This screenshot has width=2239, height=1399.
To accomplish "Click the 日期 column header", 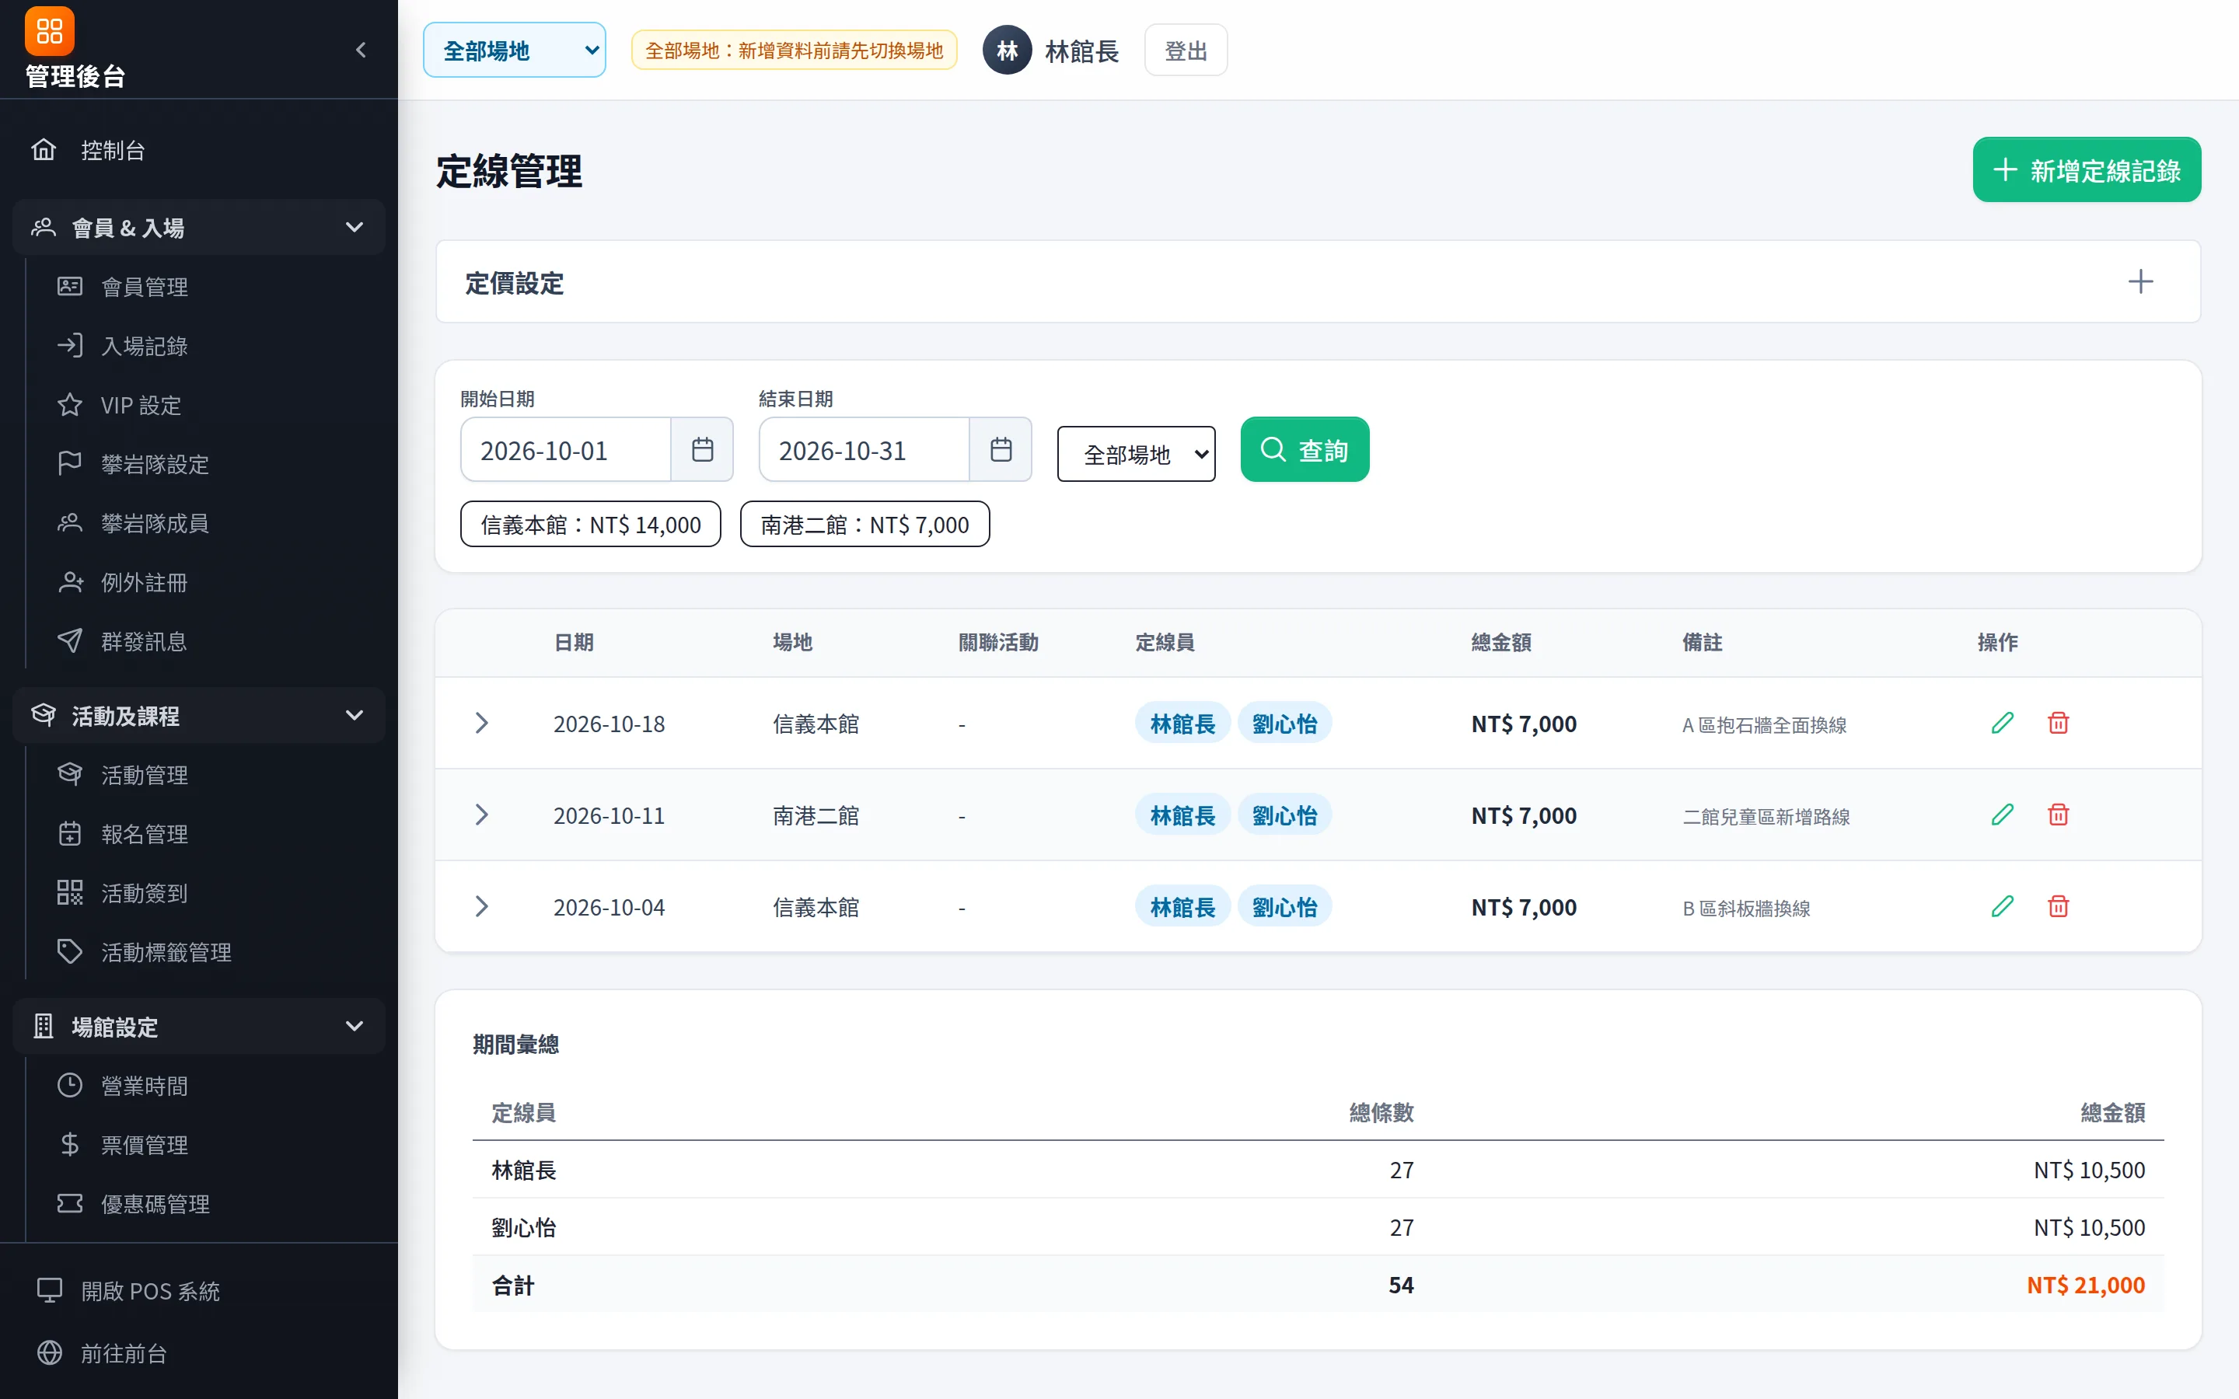I will pos(574,642).
